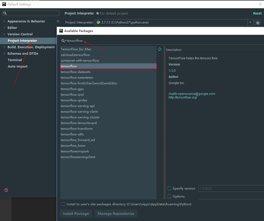The height and width of the screenshot is (221, 264).
Task: Enable the Specify version checkbox
Action: (169, 188)
